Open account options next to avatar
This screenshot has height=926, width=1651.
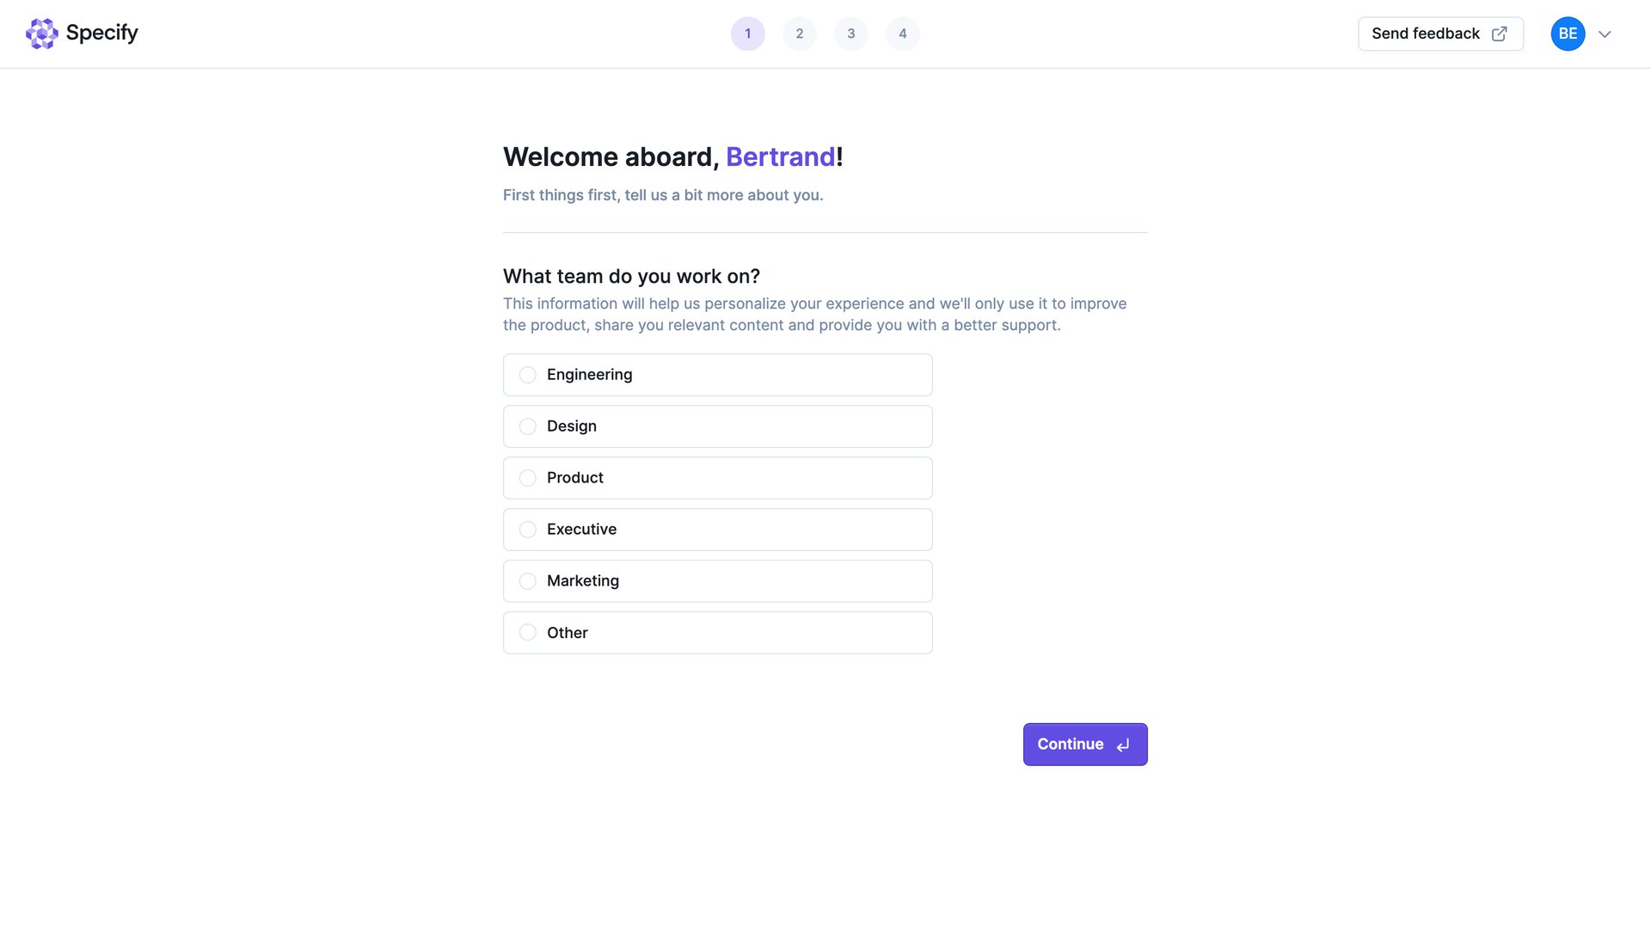[x=1605, y=34]
